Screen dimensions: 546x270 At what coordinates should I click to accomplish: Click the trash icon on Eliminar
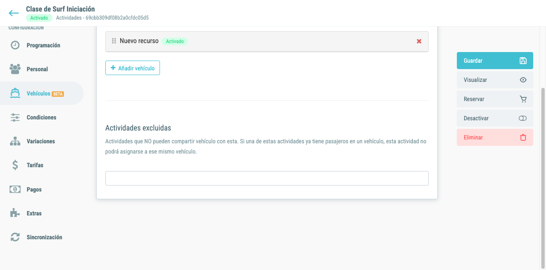pyautogui.click(x=523, y=137)
